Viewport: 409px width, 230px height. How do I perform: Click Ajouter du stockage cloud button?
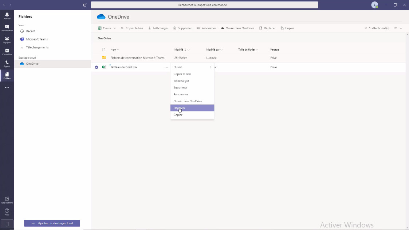click(52, 223)
